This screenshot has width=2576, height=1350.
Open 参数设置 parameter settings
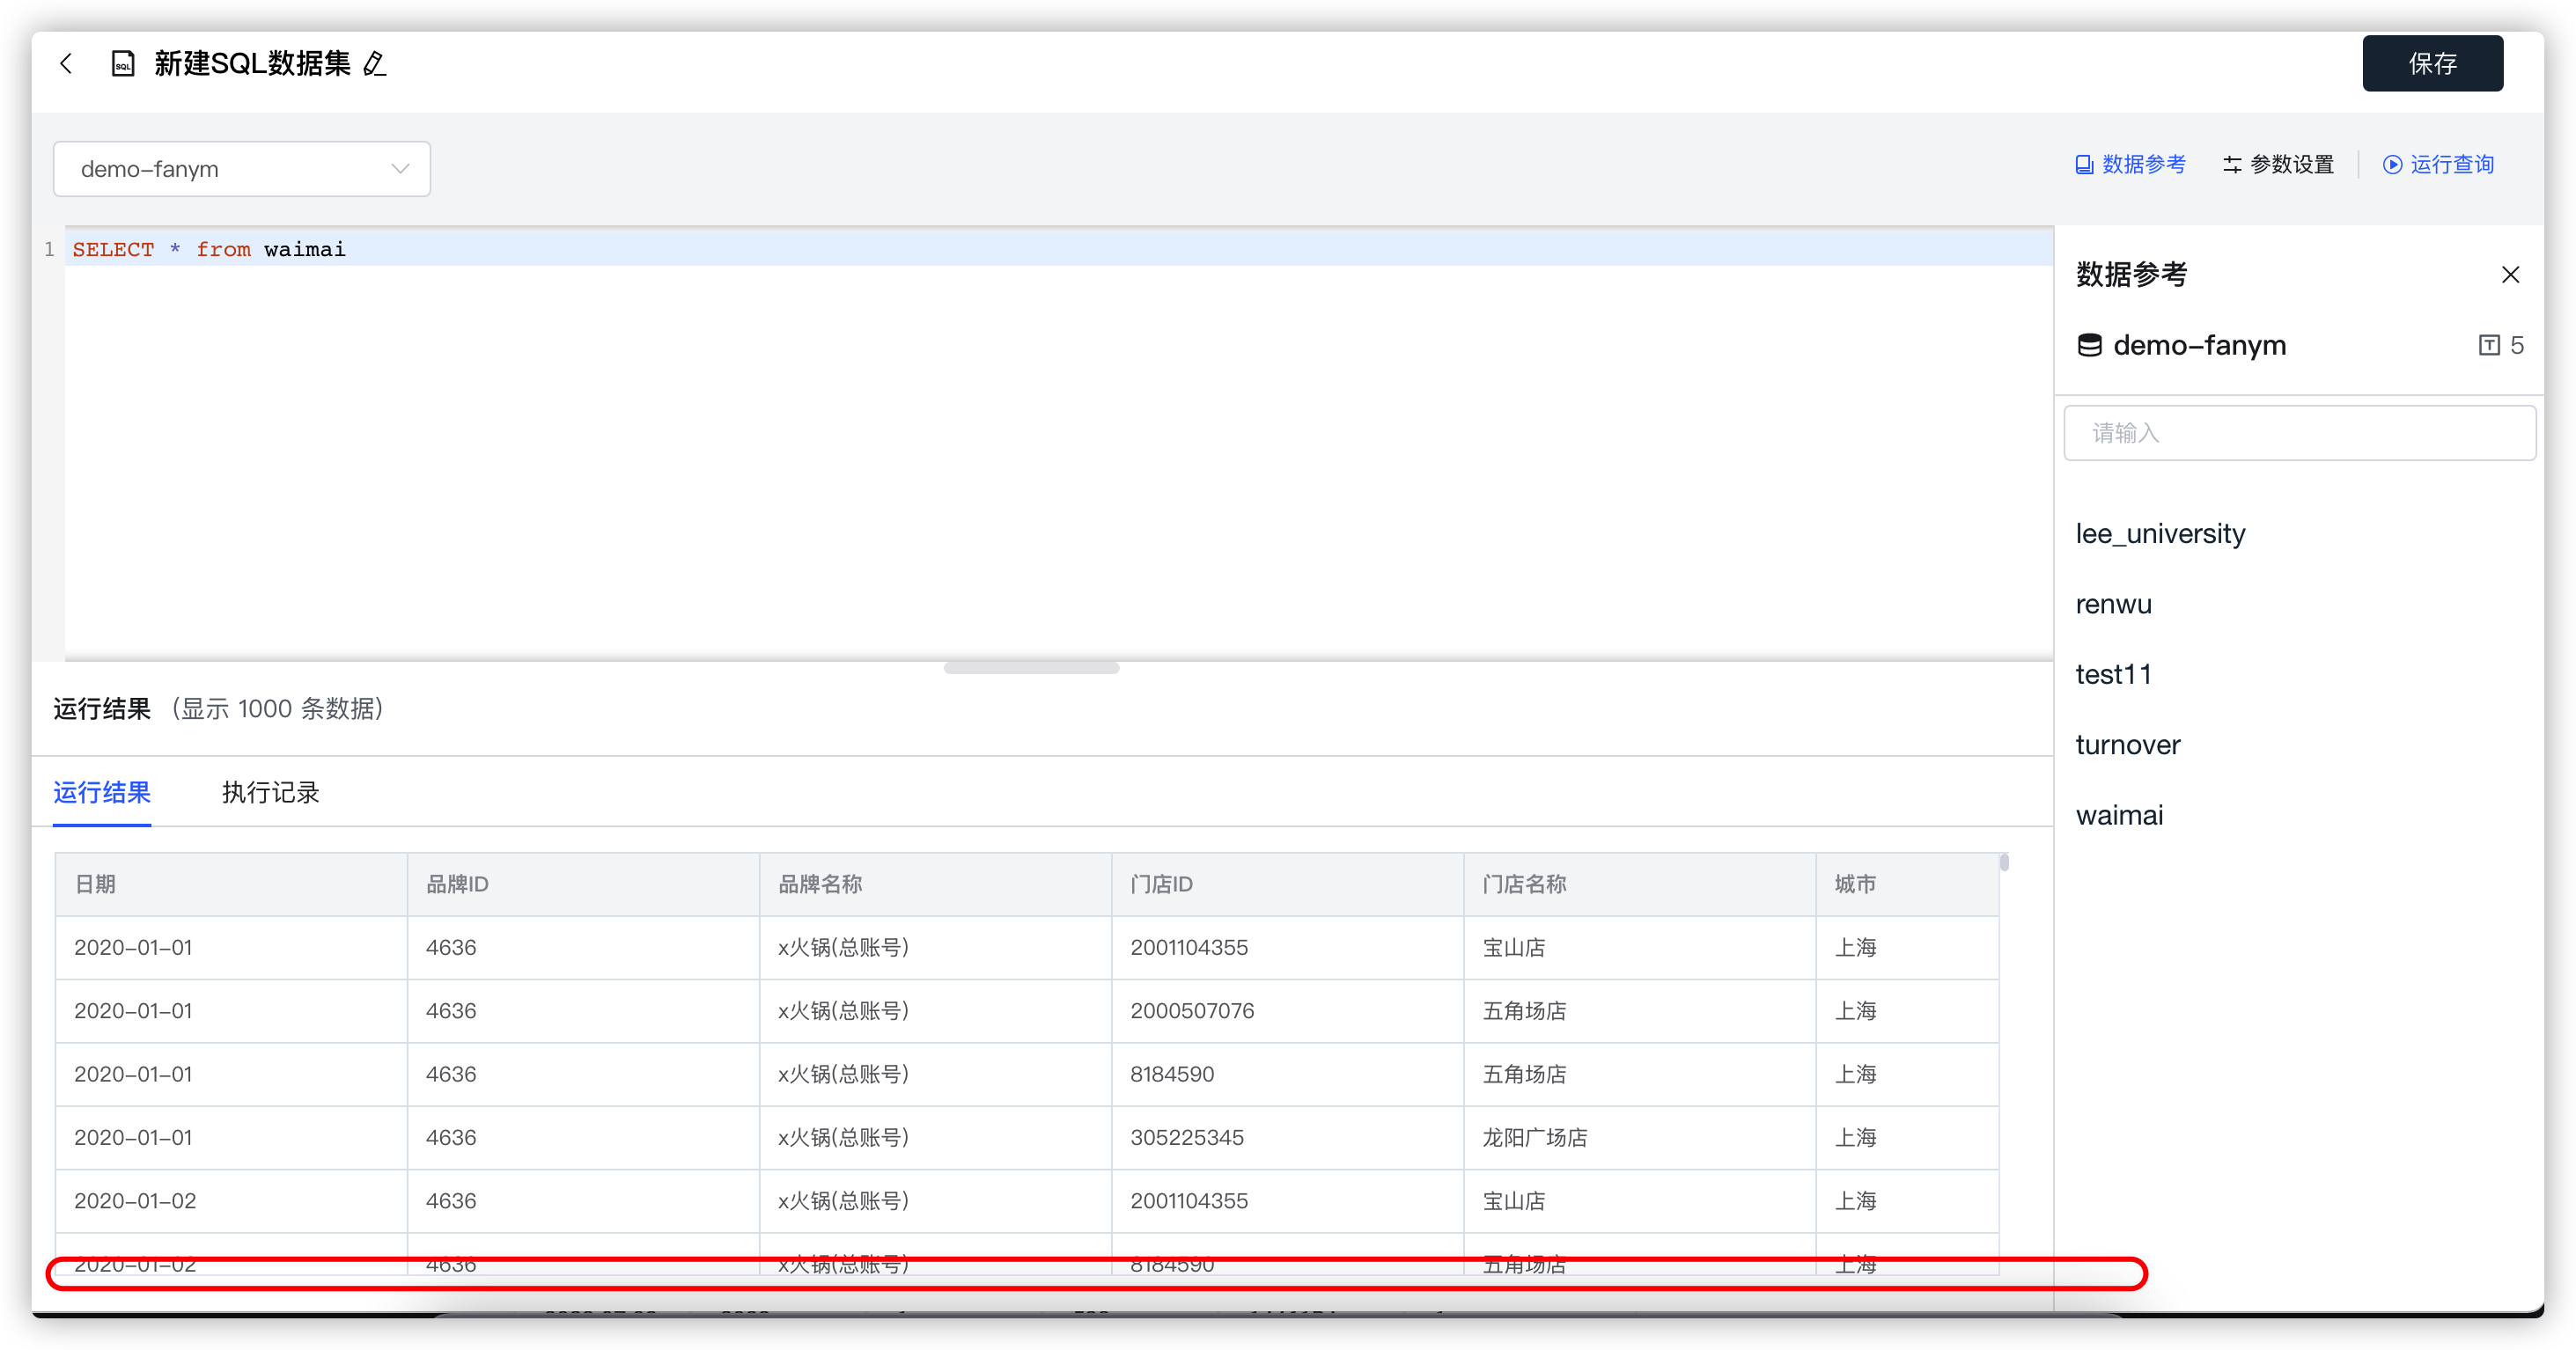[x=2278, y=165]
